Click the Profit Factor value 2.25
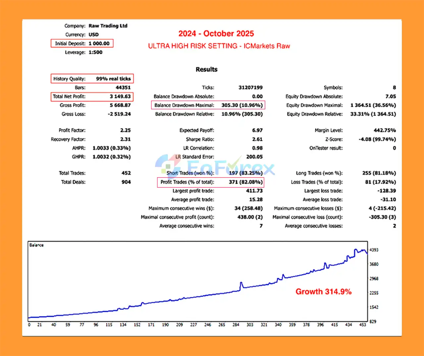Viewport: 424px width, 356px height. [125, 130]
